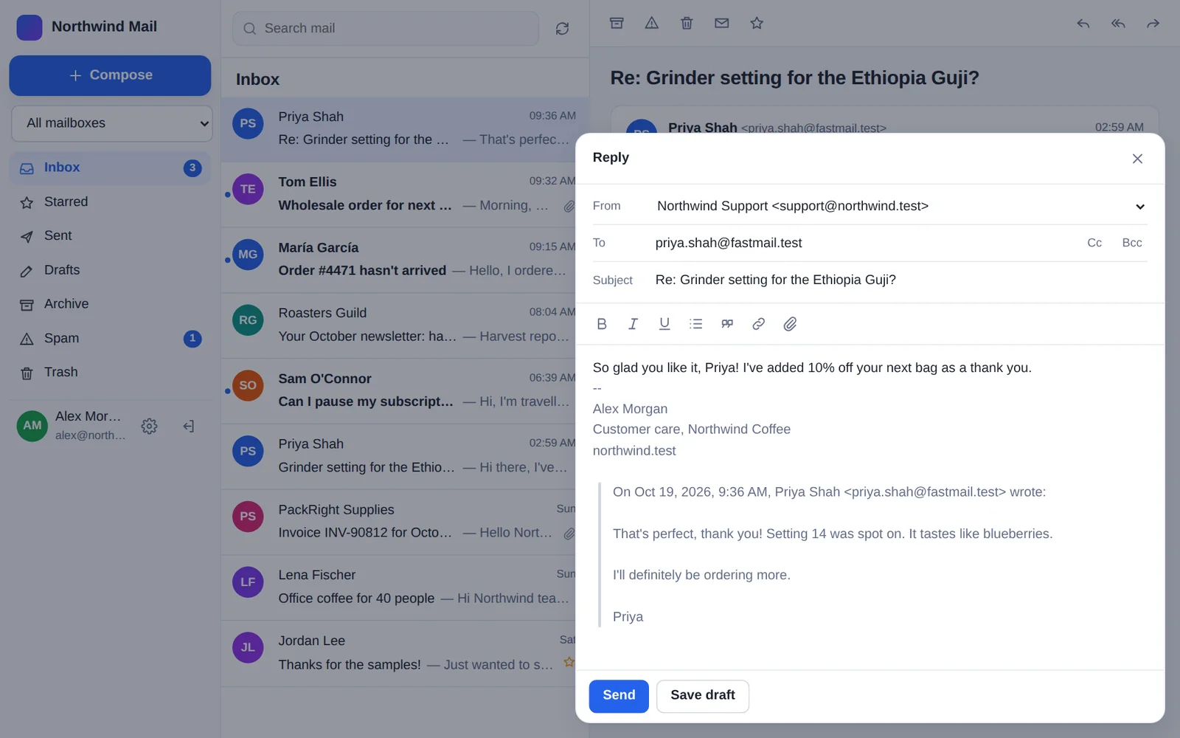
Task: Open the Spam folder
Action: click(110, 339)
